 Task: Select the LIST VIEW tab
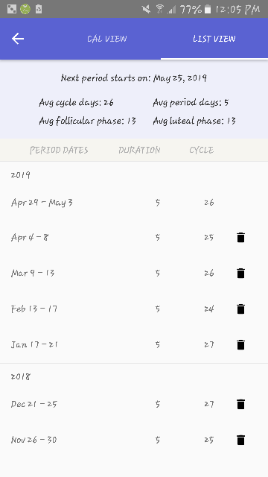pos(214,39)
